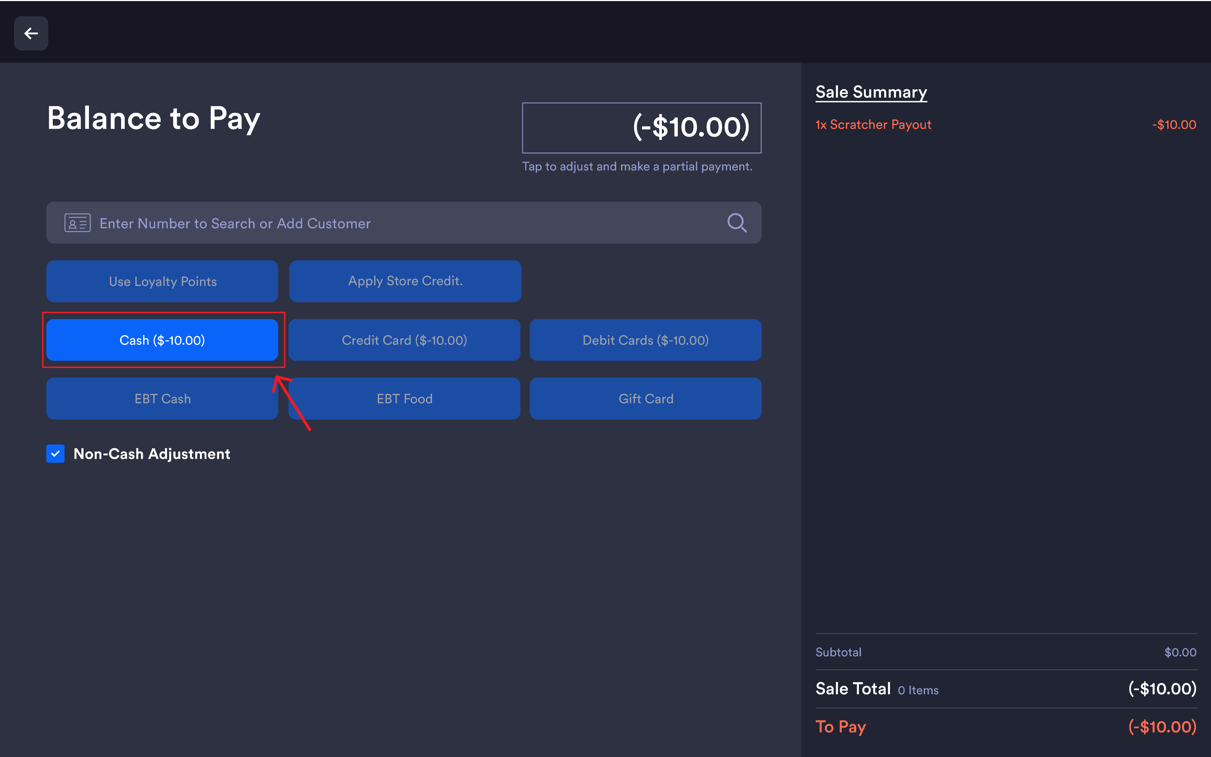Uncheck Non-Cash Adjustment checkbox
The height and width of the screenshot is (757, 1211).
tap(56, 454)
